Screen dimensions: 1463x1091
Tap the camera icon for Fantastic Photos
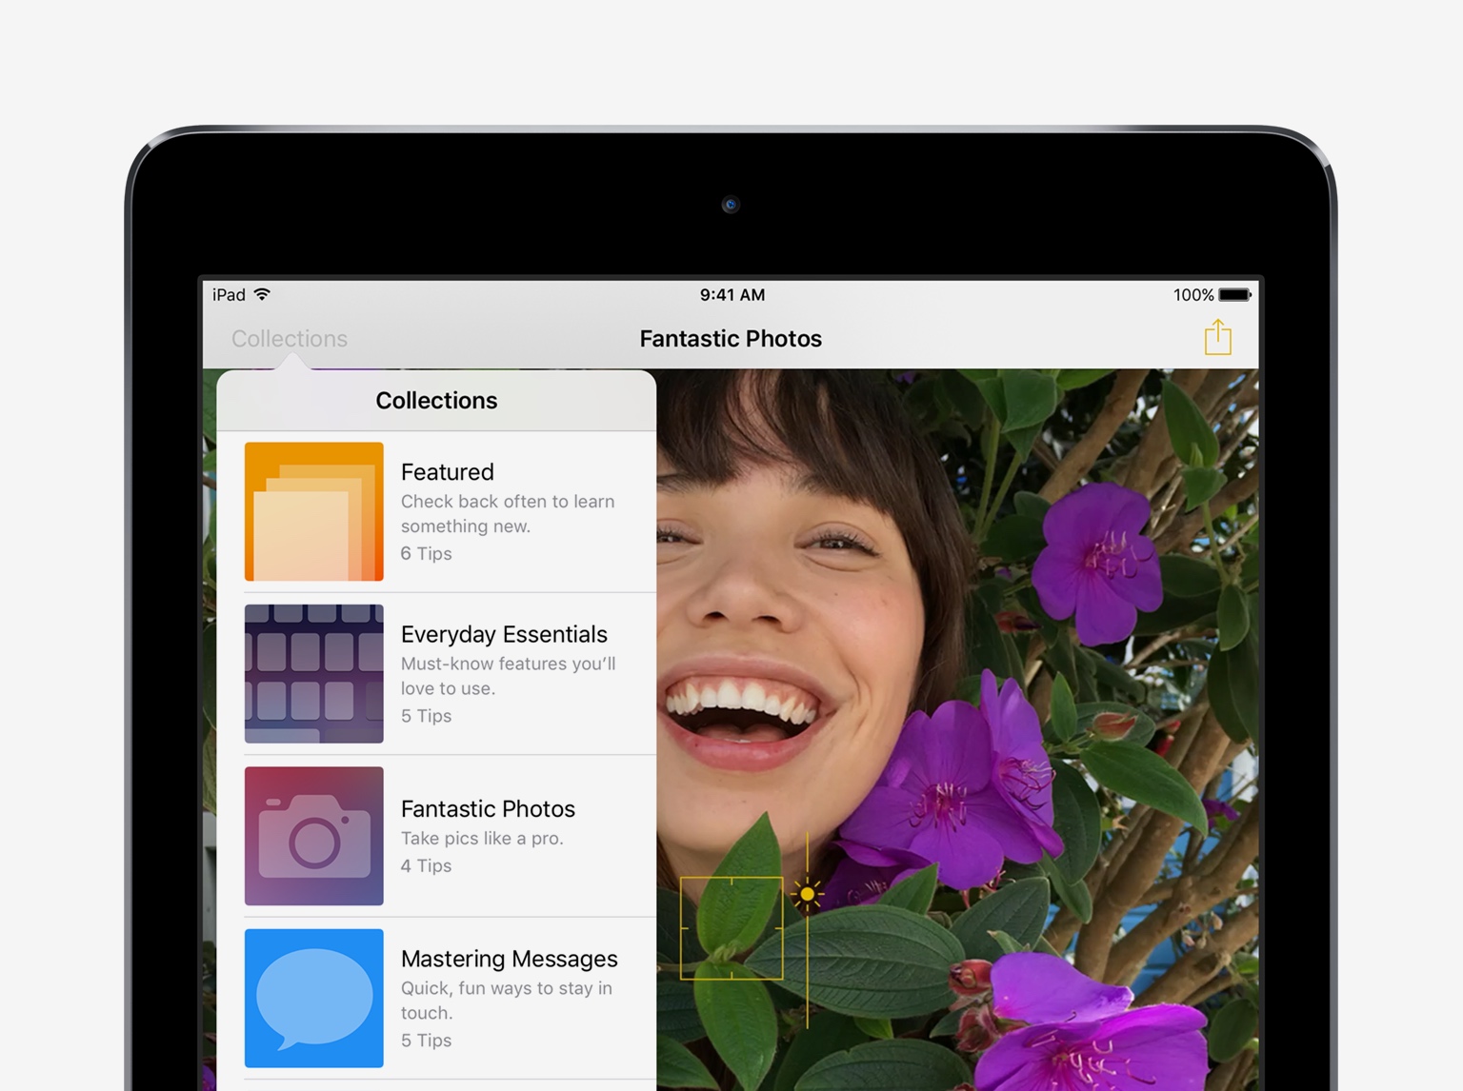click(x=313, y=836)
